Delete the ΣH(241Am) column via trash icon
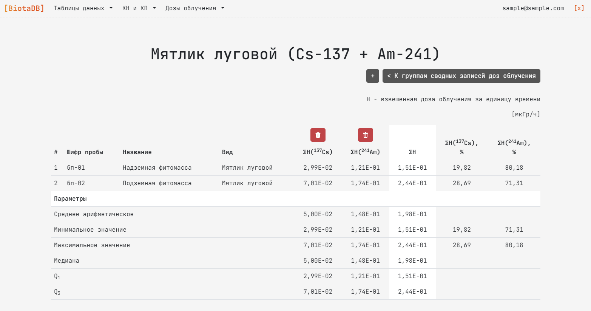The image size is (591, 311). click(365, 135)
